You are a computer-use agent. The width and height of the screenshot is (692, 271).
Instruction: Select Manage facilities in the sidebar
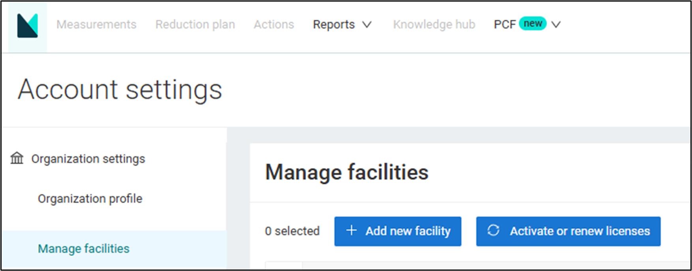click(x=84, y=249)
